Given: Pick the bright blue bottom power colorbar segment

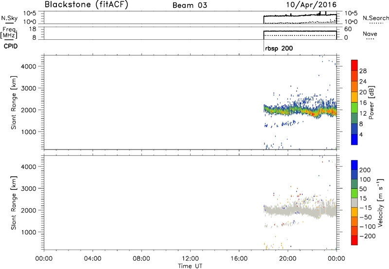Looking at the screenshot, I should [354, 139].
